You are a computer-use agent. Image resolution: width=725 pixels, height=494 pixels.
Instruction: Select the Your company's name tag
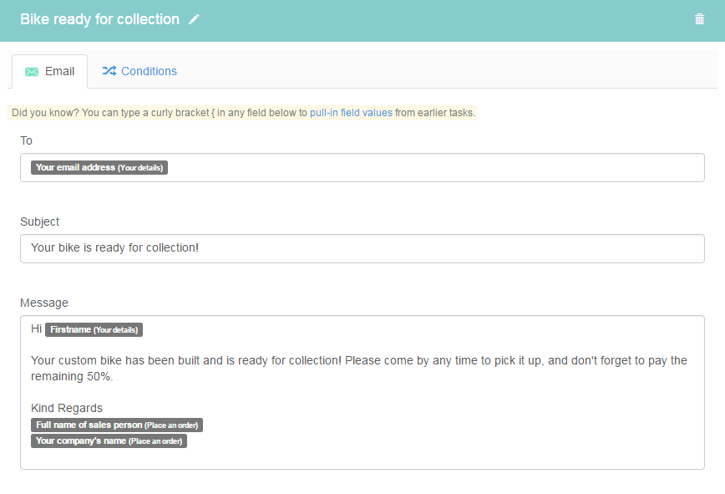[109, 441]
